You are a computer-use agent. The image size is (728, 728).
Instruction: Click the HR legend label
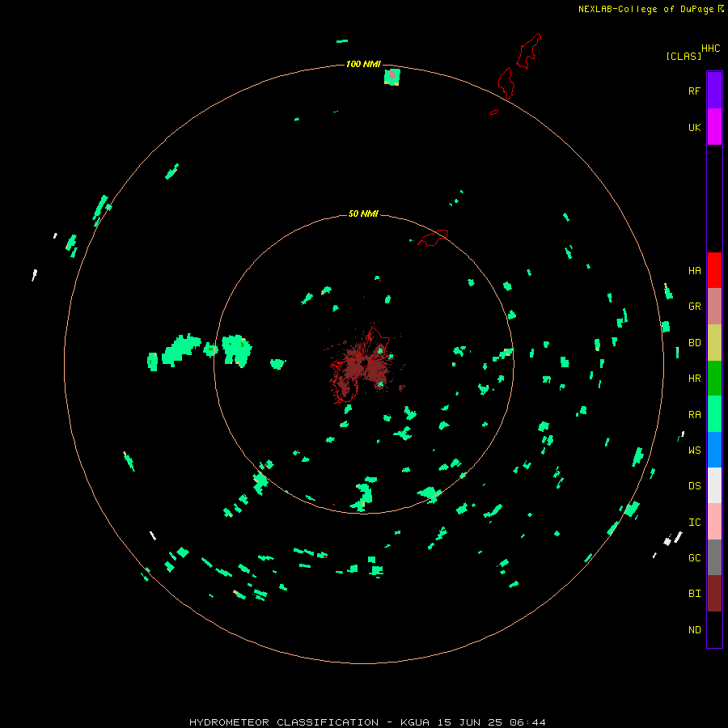click(694, 379)
